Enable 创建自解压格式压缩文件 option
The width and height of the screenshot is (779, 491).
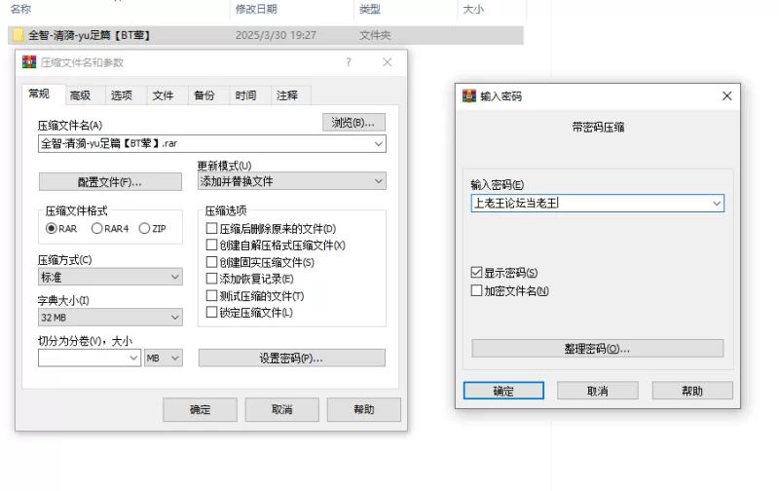(x=211, y=245)
